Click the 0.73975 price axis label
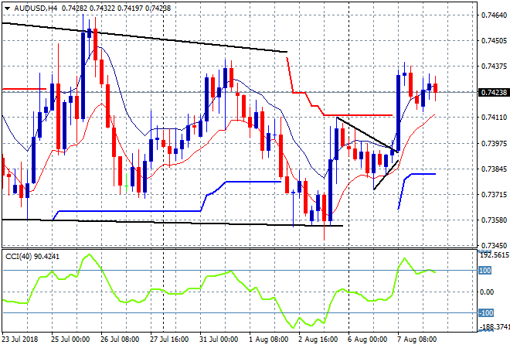Image resolution: width=510 pixels, height=348 pixels. pos(494,143)
